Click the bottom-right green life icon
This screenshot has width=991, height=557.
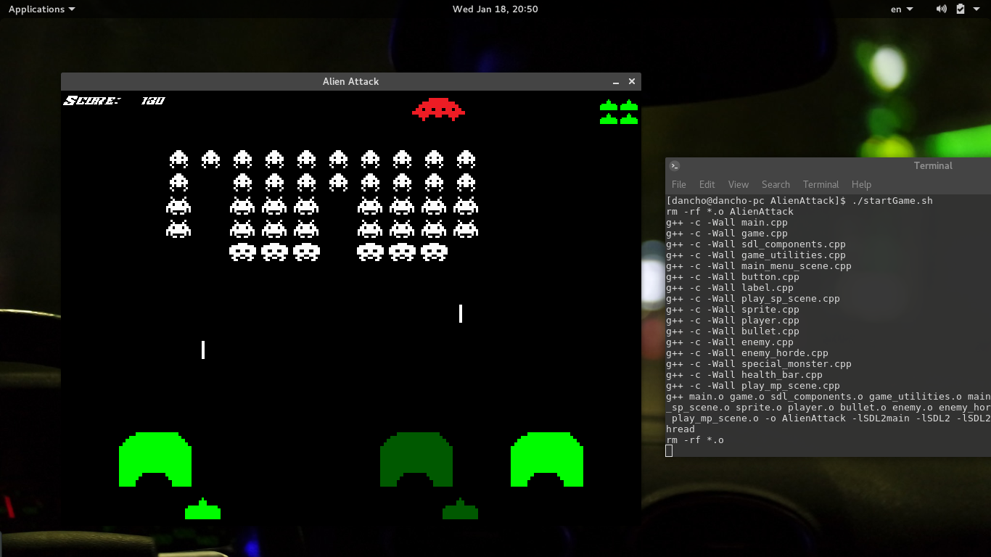click(x=629, y=119)
